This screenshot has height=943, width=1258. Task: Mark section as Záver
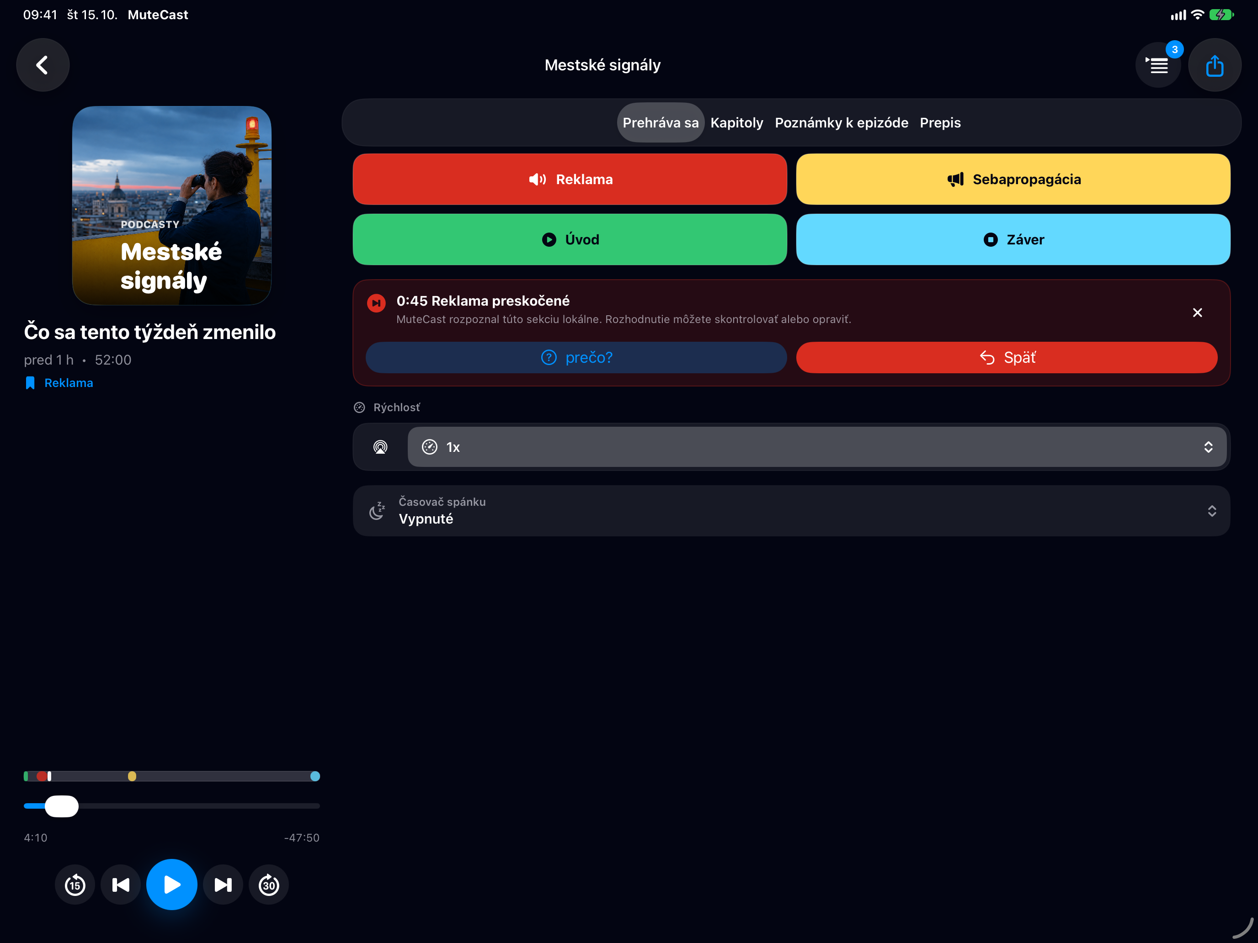click(x=1013, y=239)
